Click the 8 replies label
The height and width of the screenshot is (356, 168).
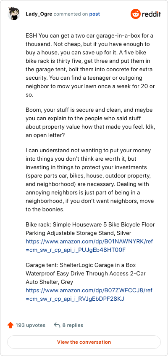[x=73, y=325]
